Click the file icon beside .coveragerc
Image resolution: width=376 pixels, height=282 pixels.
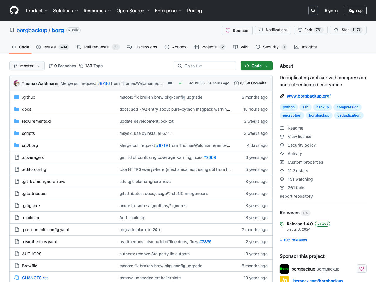click(17, 157)
